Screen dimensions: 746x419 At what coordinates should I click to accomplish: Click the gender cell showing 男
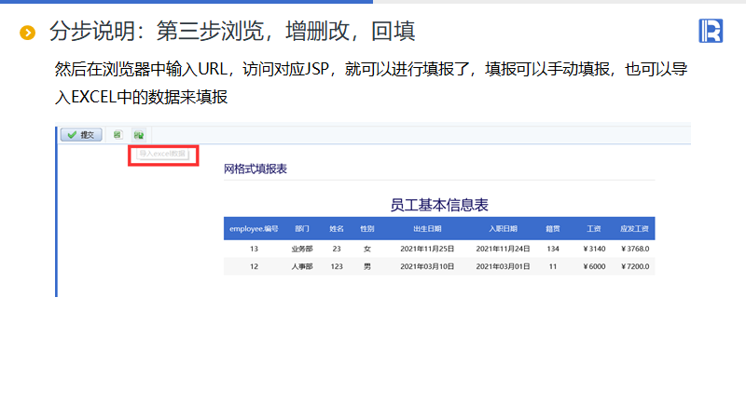point(366,266)
